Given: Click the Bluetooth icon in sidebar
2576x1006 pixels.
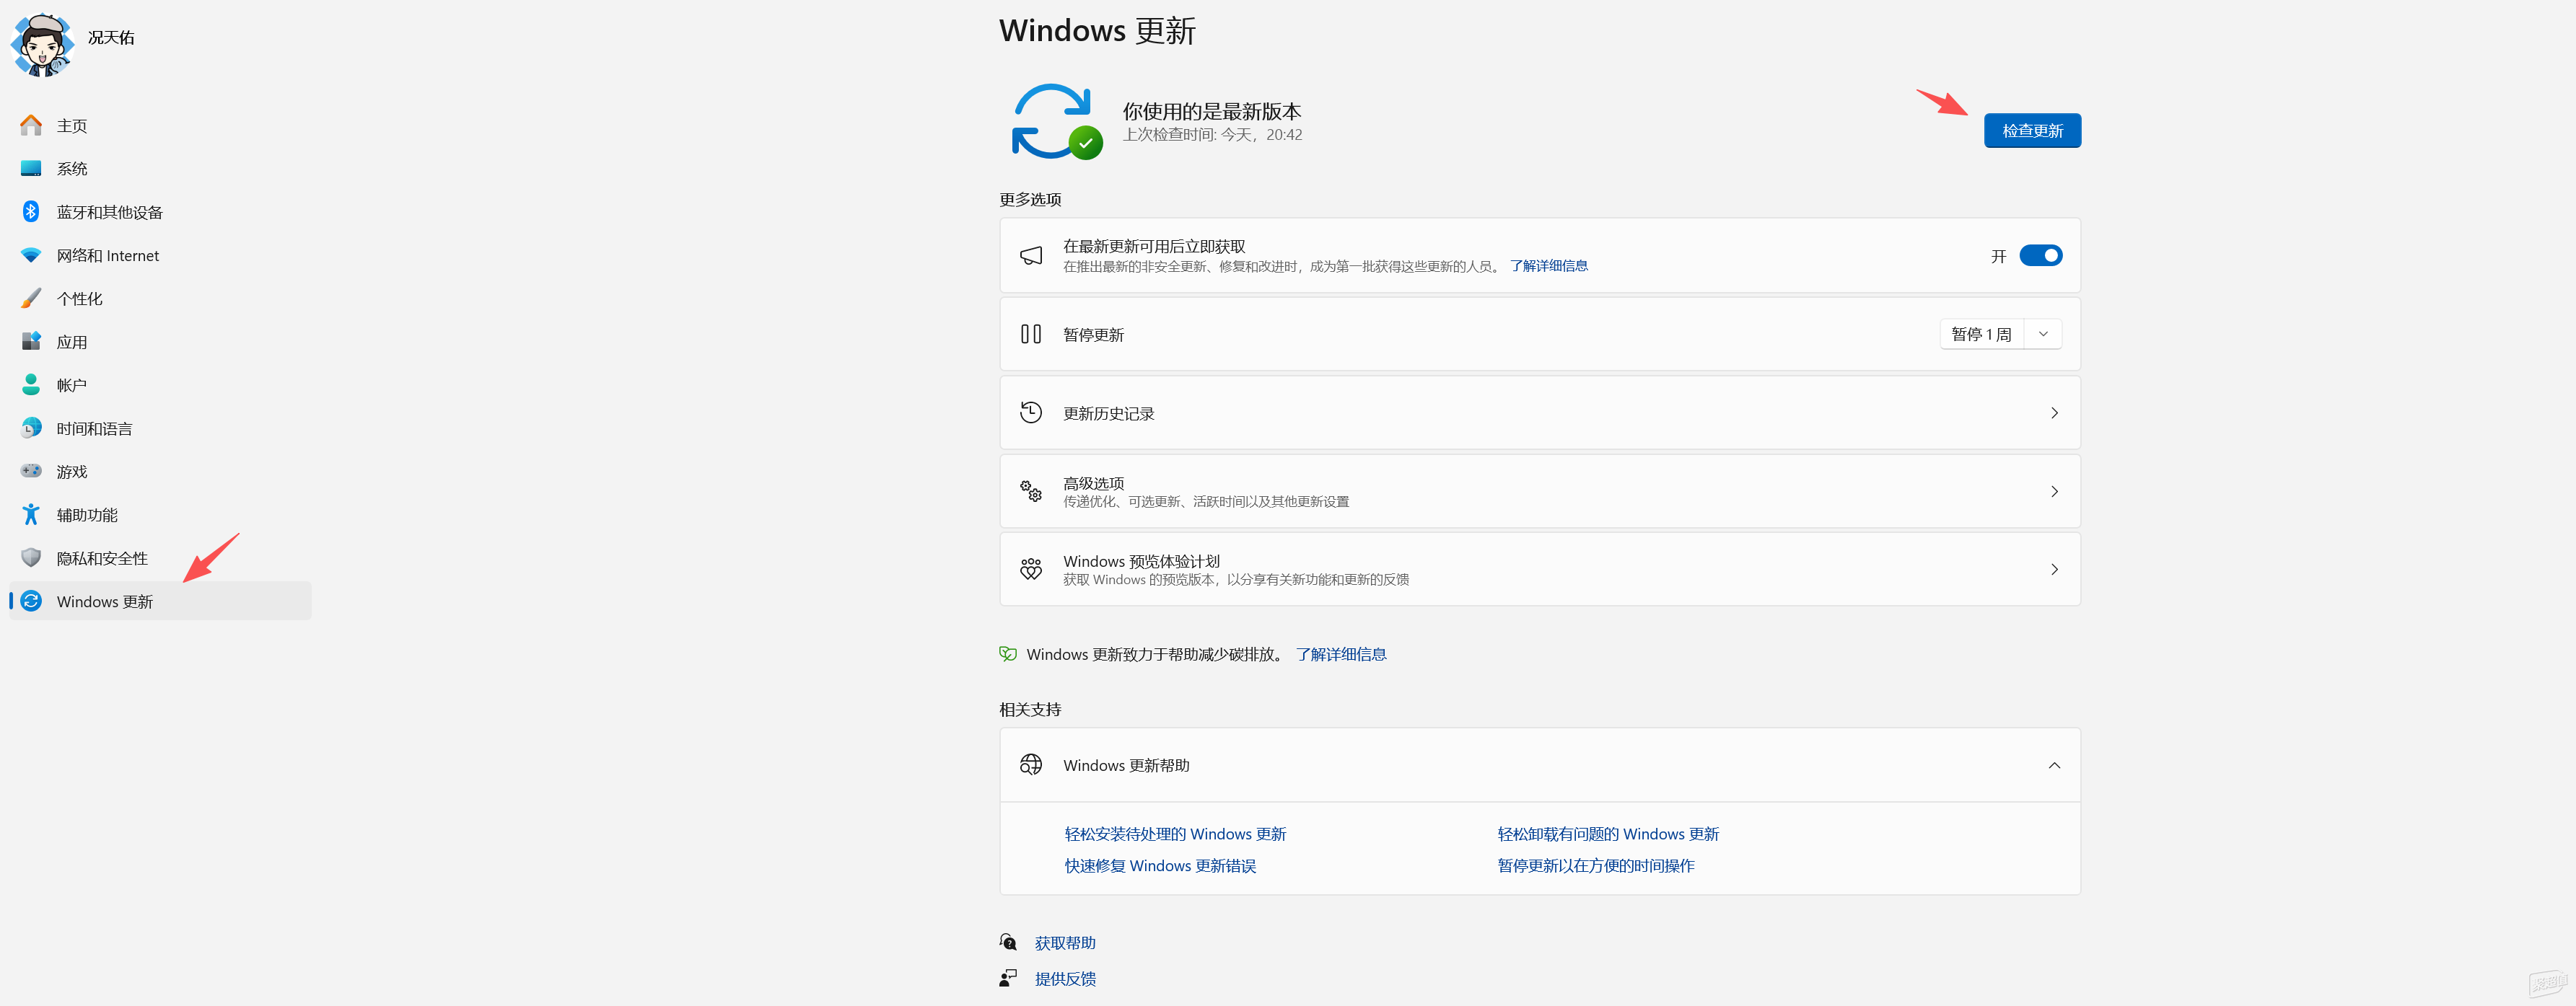Looking at the screenshot, I should click(x=31, y=212).
